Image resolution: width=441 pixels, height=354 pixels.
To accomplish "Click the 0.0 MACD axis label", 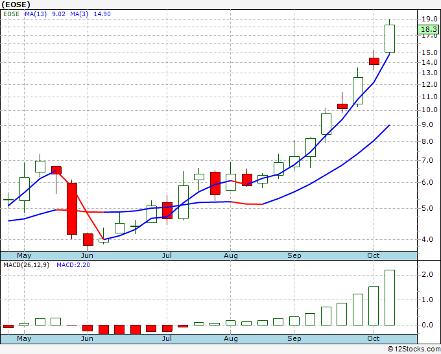I will [427, 325].
